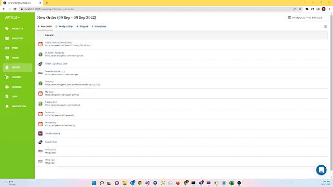The image size is (333, 187).
Task: Open the Inventory sidebar item
Action: tap(17, 39)
